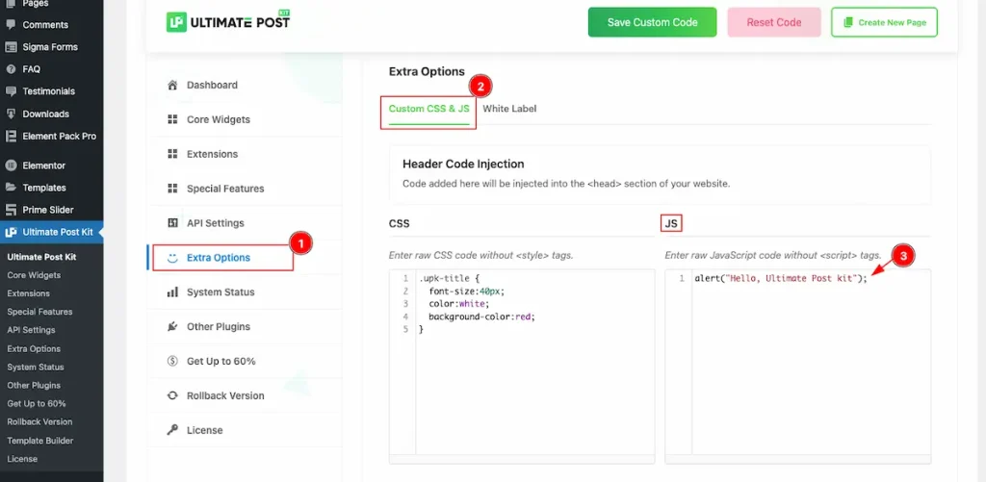Switch to the White Label tab
The image size is (986, 482).
[509, 109]
